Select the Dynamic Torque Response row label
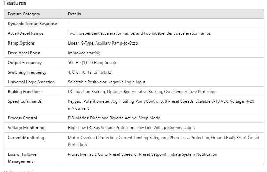Screen dimensions: 267x172 click(x=32, y=24)
